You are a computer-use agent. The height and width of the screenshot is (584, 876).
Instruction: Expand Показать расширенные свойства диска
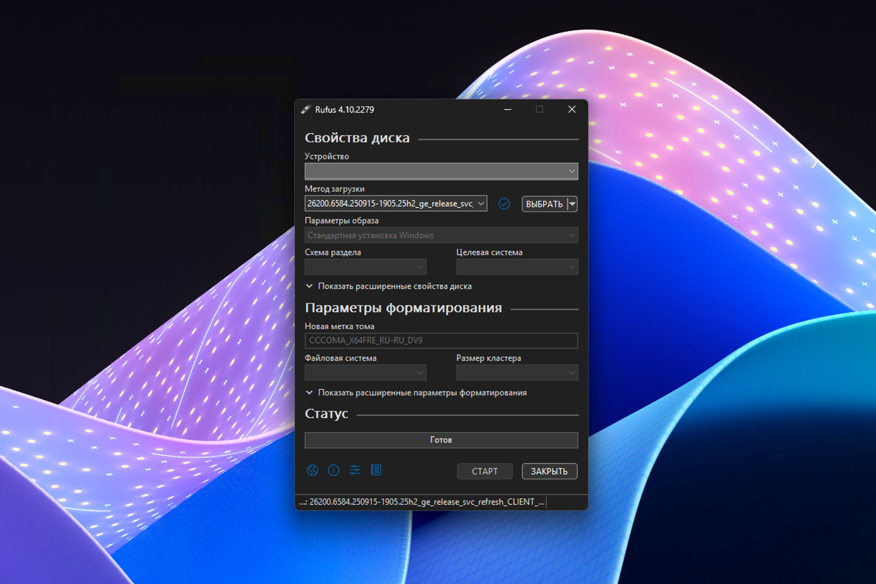[x=389, y=286]
